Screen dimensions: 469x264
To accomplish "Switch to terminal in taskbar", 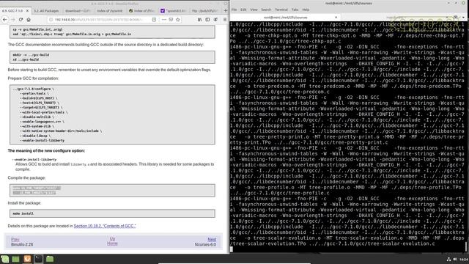I will (x=38, y=259).
